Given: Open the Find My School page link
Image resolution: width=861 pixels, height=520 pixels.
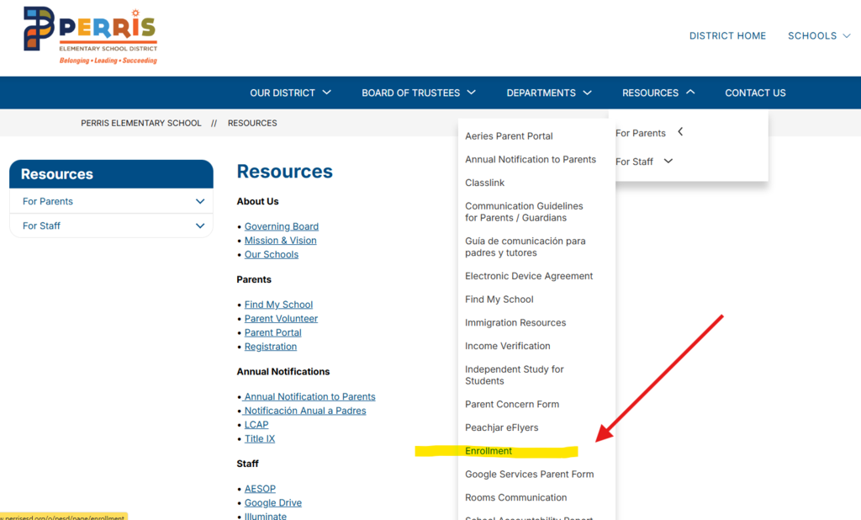Looking at the screenshot, I should [x=278, y=305].
